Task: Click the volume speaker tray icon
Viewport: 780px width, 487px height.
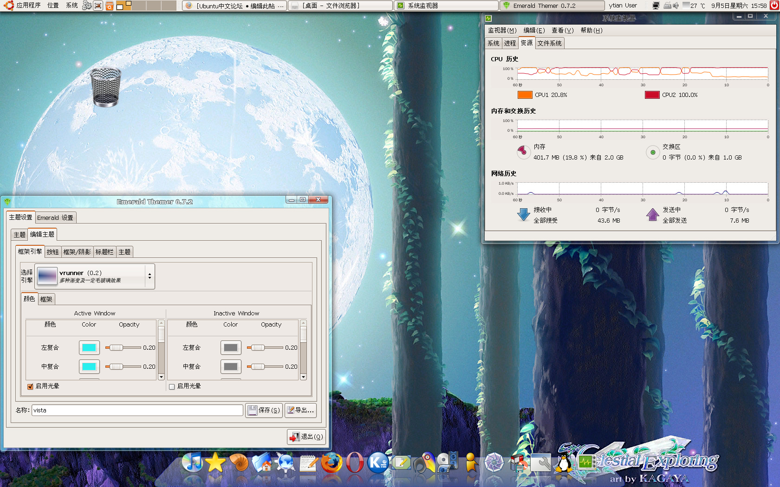Action: tap(676, 6)
